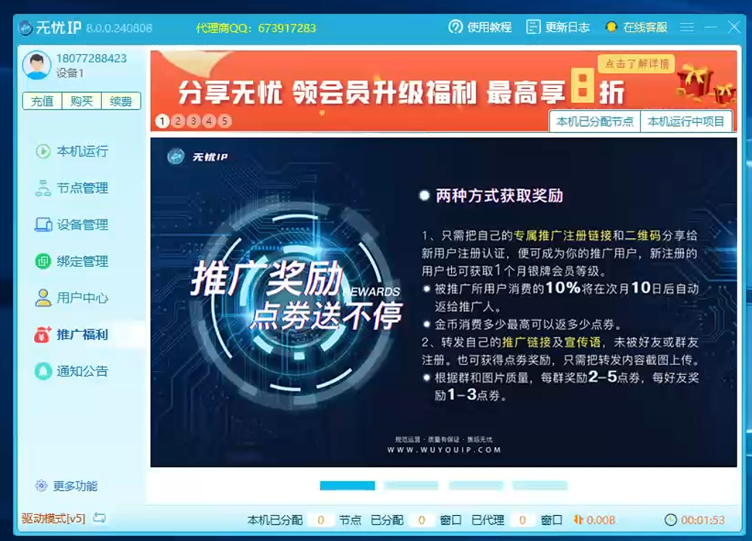Click the version number 8.0.0.240808
The height and width of the screenshot is (541, 752).
coord(119,28)
